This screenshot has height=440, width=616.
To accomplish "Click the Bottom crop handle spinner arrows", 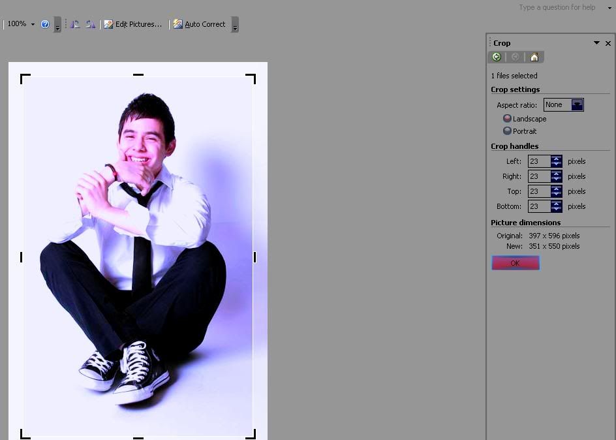I will tap(556, 206).
